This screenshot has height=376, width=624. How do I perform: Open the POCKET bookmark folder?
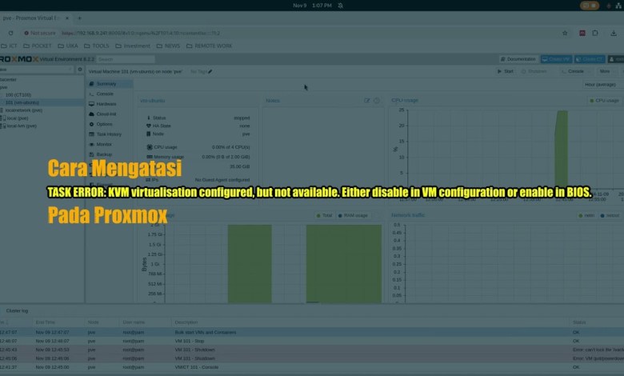(x=38, y=46)
